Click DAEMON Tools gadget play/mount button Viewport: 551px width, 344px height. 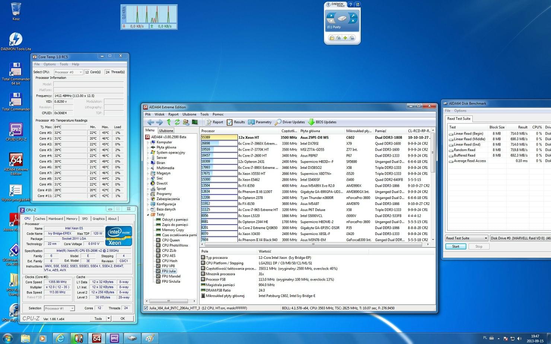coord(331,16)
